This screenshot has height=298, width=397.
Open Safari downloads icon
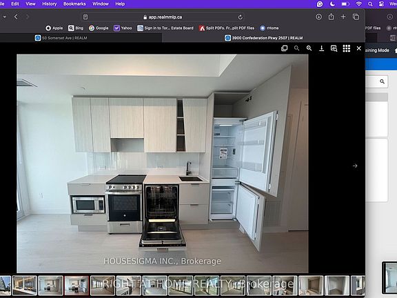click(318, 17)
